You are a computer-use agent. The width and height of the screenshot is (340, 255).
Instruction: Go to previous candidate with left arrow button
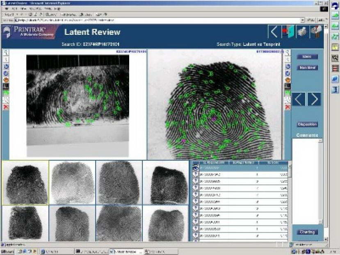pyautogui.click(x=298, y=99)
